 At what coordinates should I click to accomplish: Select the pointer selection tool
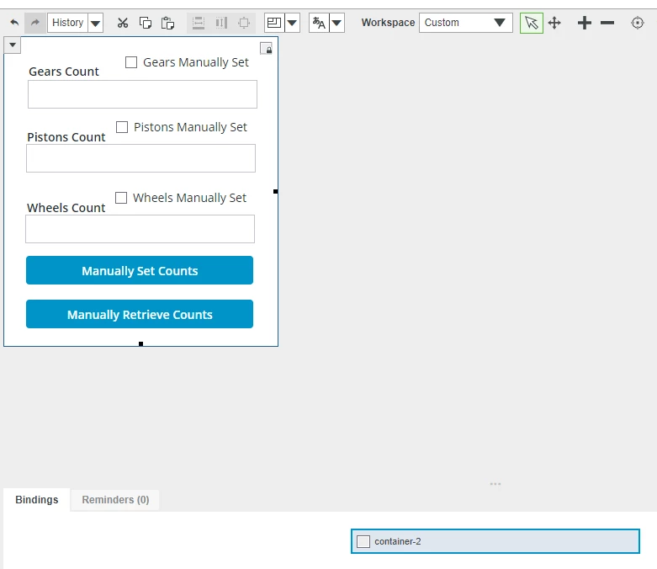[x=532, y=23]
